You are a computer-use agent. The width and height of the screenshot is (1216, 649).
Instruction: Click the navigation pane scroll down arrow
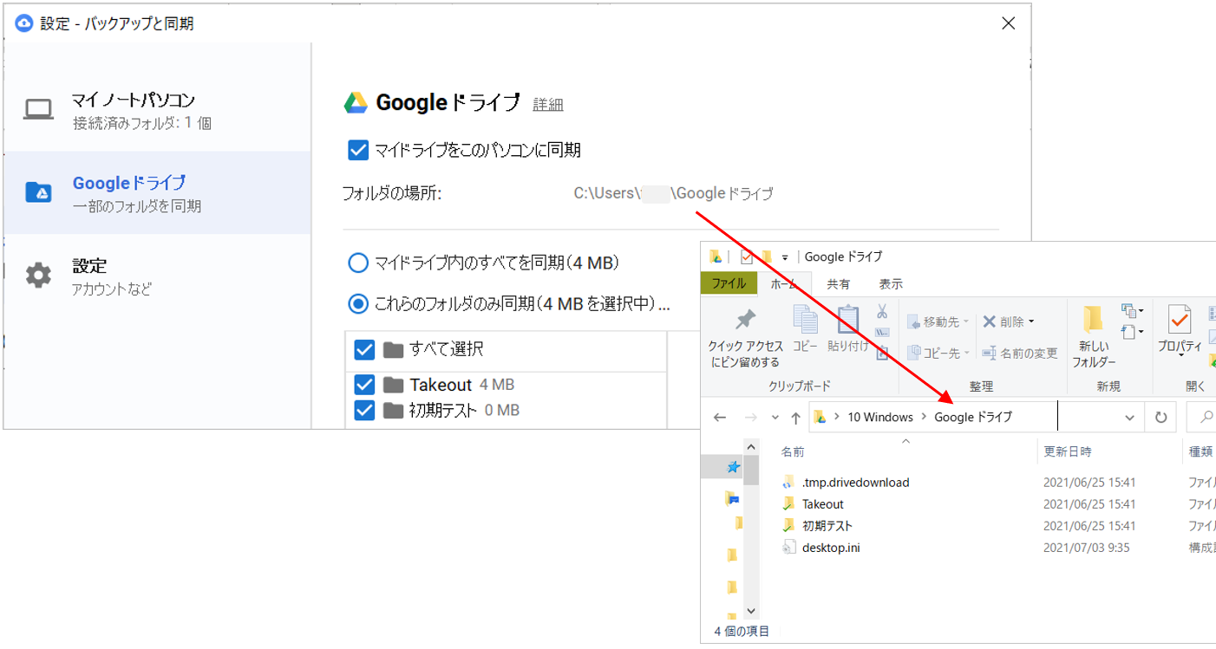(751, 611)
